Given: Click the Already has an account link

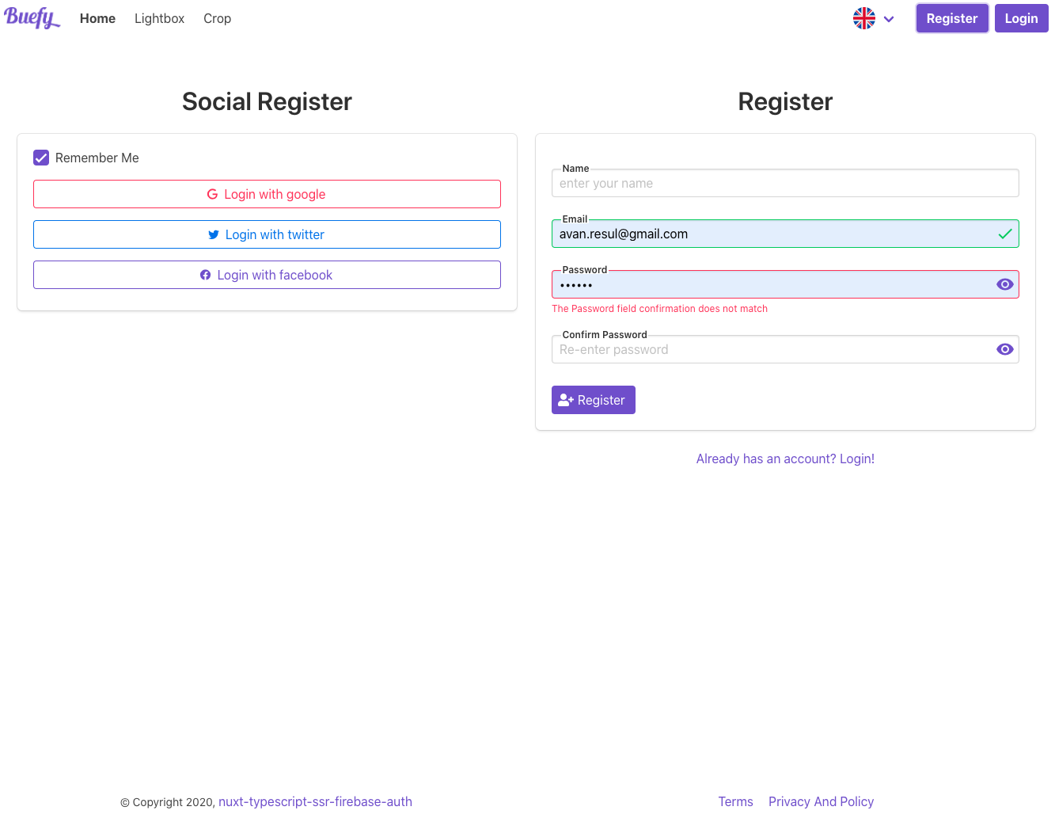Looking at the screenshot, I should [x=785, y=458].
